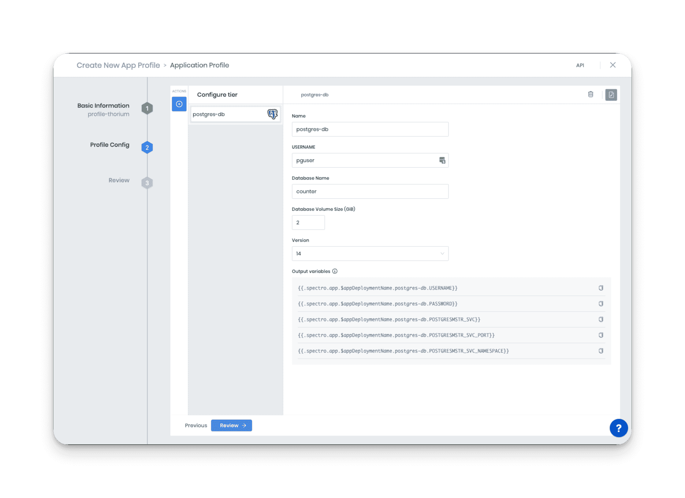
Task: Click the profile-thorium label under Basic Information
Action: click(x=108, y=114)
